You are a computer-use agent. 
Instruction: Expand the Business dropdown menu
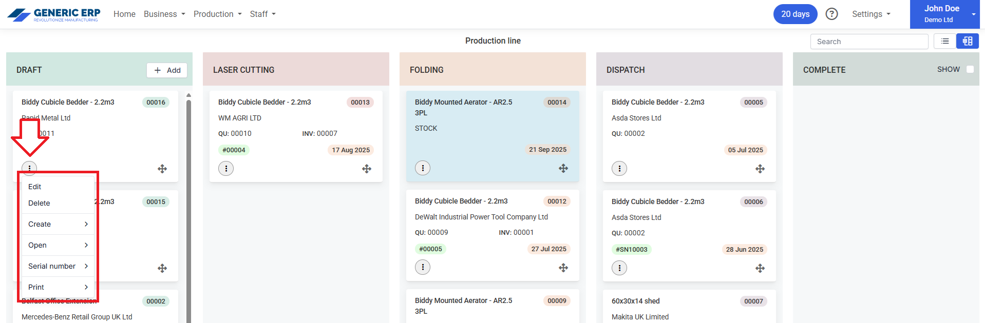(x=164, y=14)
